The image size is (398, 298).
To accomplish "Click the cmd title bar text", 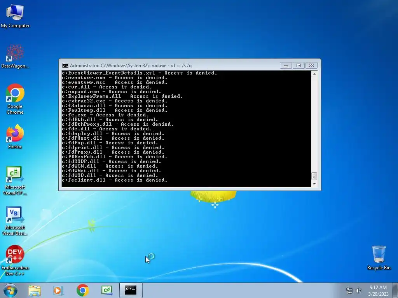I will [131, 66].
